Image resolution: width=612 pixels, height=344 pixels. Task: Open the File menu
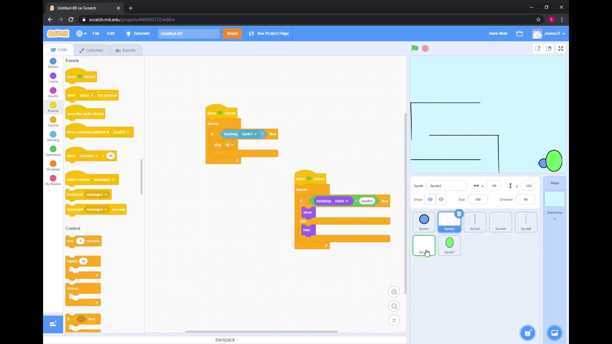click(96, 33)
